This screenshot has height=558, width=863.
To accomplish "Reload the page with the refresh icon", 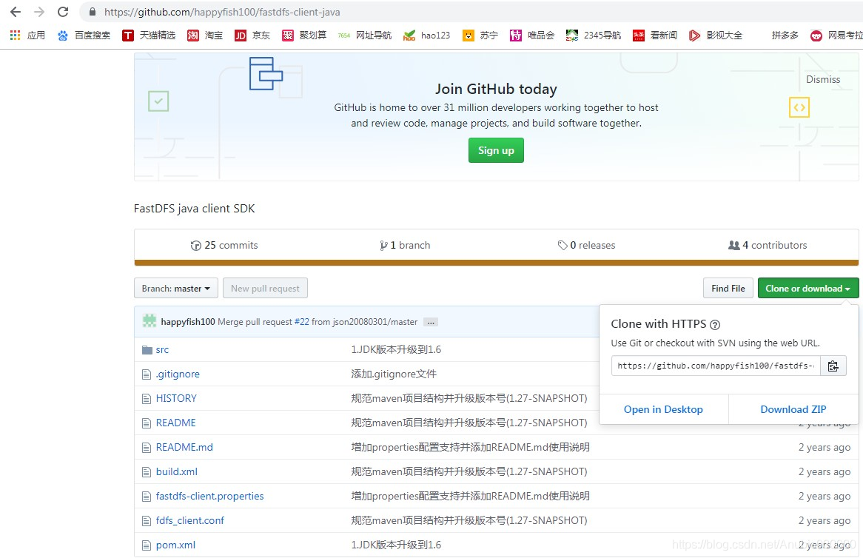I will pos(64,12).
